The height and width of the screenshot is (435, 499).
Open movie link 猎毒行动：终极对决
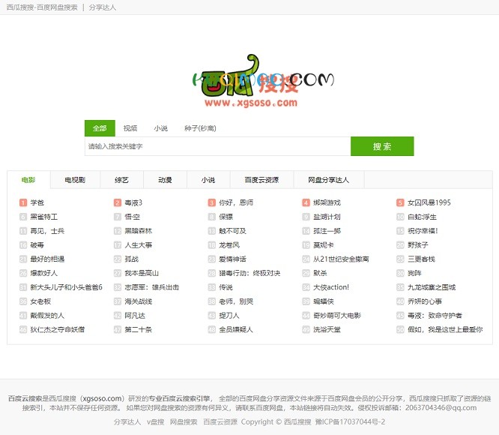(x=250, y=273)
